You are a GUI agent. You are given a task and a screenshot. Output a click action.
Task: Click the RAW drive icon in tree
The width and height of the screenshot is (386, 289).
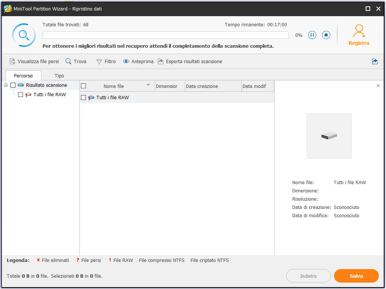[28, 95]
